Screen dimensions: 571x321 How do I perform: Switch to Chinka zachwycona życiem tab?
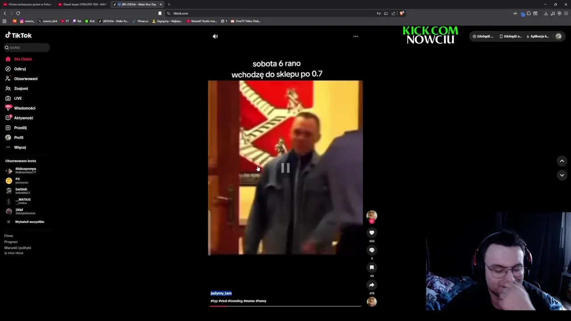click(x=27, y=4)
